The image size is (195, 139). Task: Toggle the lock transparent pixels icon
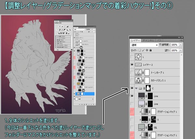pyautogui.click(x=140, y=50)
